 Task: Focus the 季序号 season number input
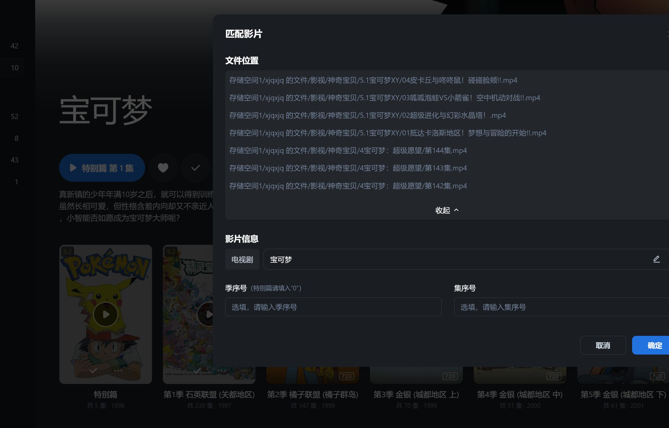point(333,307)
